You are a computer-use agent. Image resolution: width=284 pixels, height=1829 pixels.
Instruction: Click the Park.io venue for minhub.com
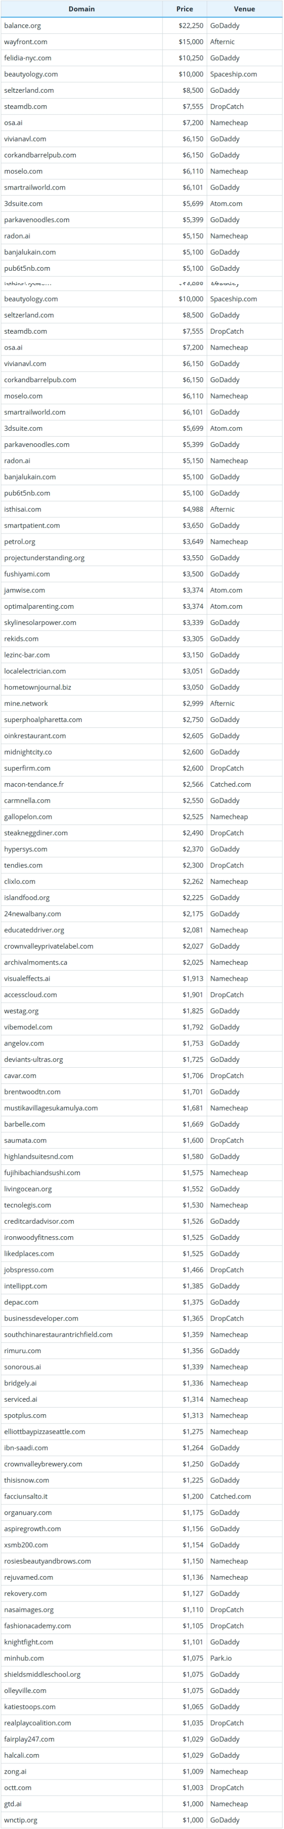221,1658
